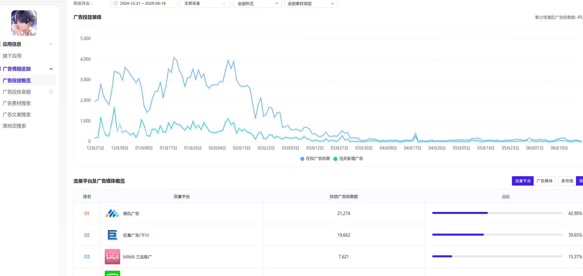Click the lock icon beside 广告投放金额
This screenshot has height=276, width=583.
coord(51,91)
